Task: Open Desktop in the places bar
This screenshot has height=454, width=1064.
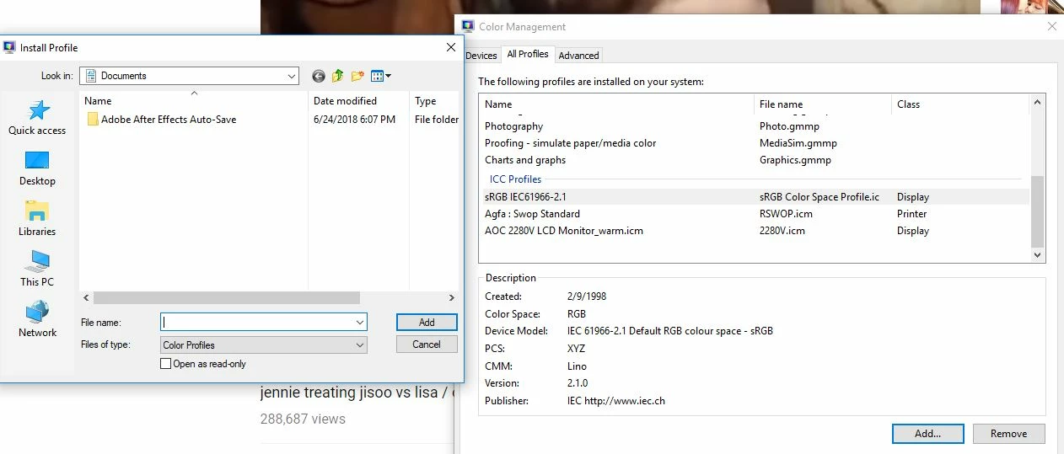Action: [x=37, y=168]
